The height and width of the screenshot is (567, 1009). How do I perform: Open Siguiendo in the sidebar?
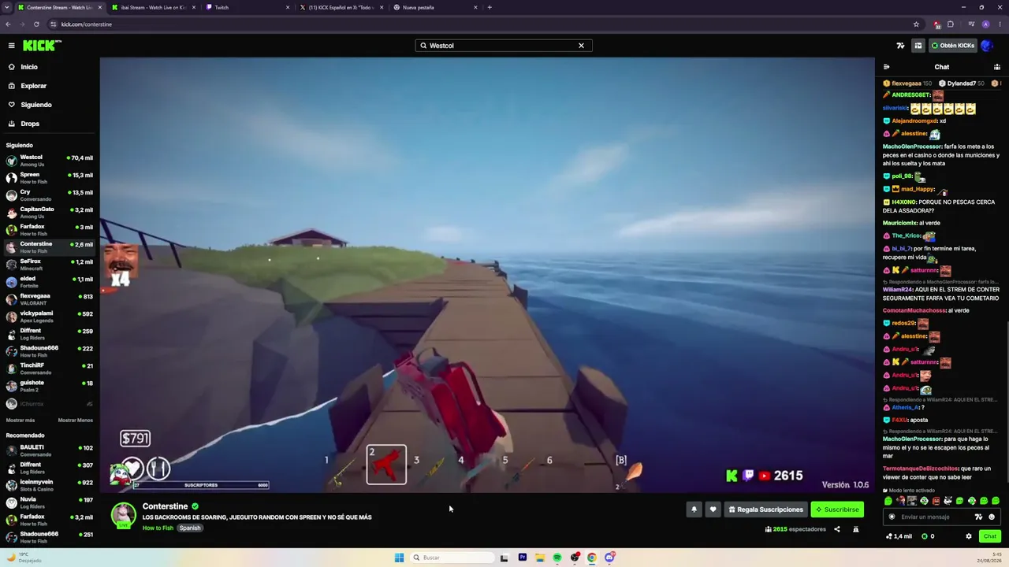tap(50, 105)
